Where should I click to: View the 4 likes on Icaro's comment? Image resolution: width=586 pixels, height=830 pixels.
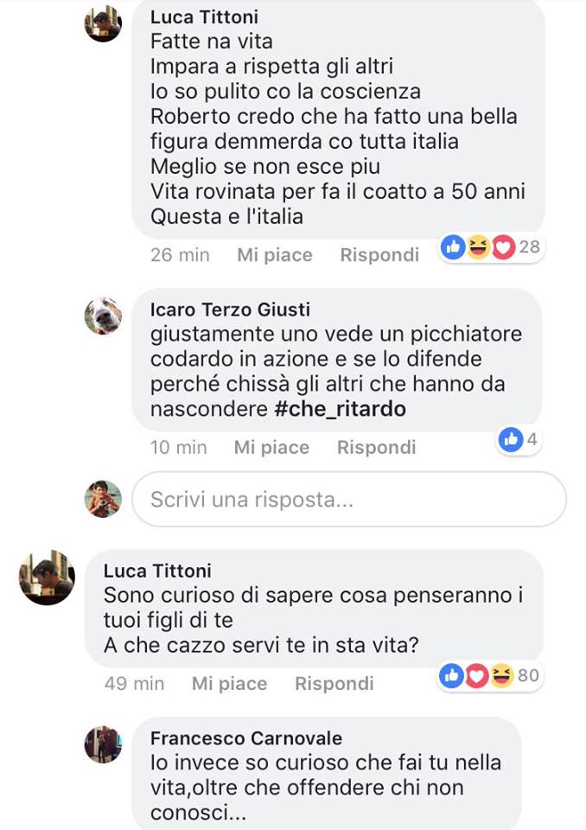(519, 439)
